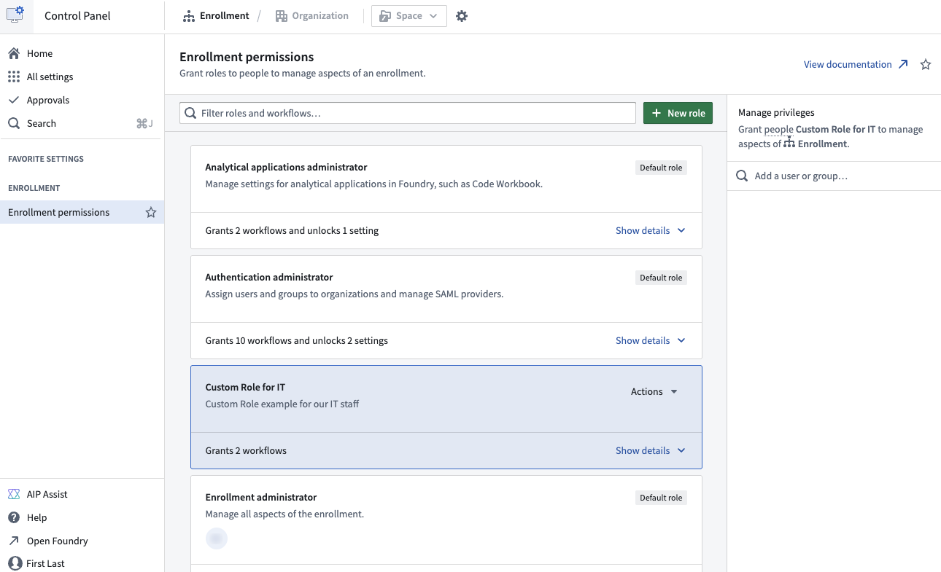Open the View documentation link
Image resolution: width=941 pixels, height=572 pixels.
(848, 64)
